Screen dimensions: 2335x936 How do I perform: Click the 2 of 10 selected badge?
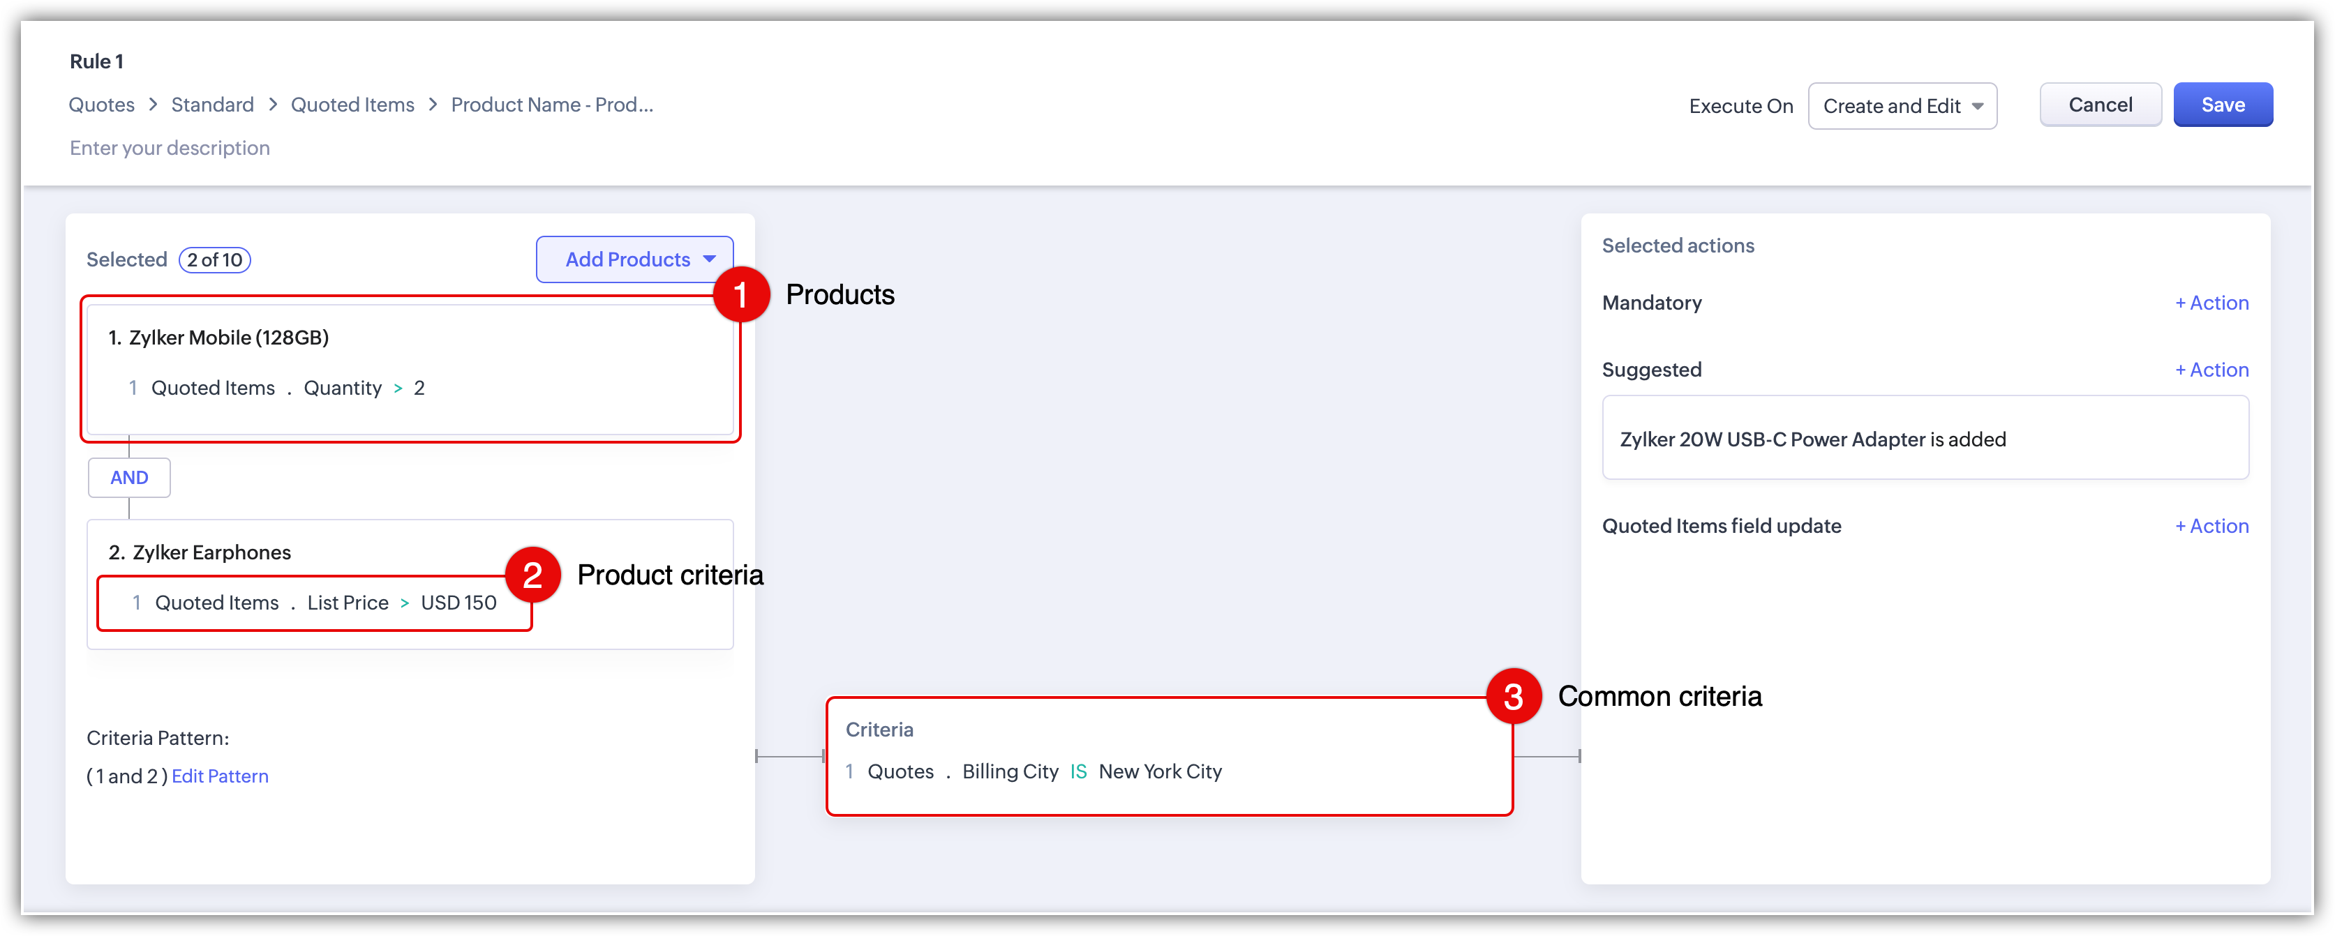(215, 260)
